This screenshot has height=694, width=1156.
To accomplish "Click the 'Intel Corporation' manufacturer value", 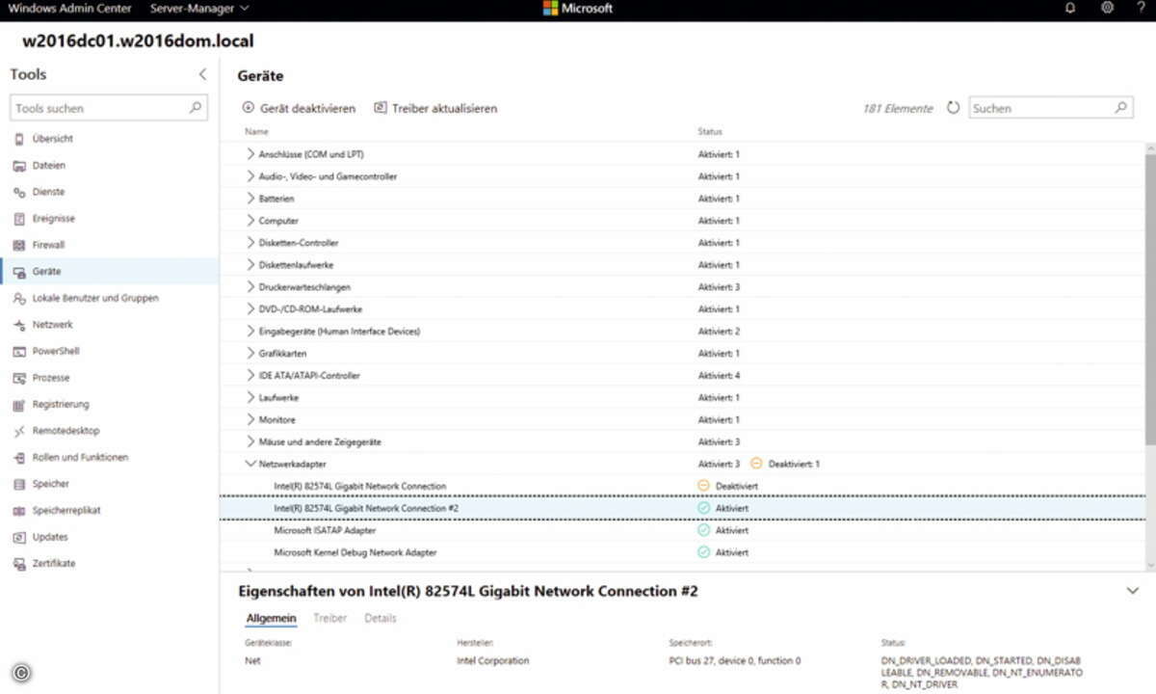I will tap(493, 661).
